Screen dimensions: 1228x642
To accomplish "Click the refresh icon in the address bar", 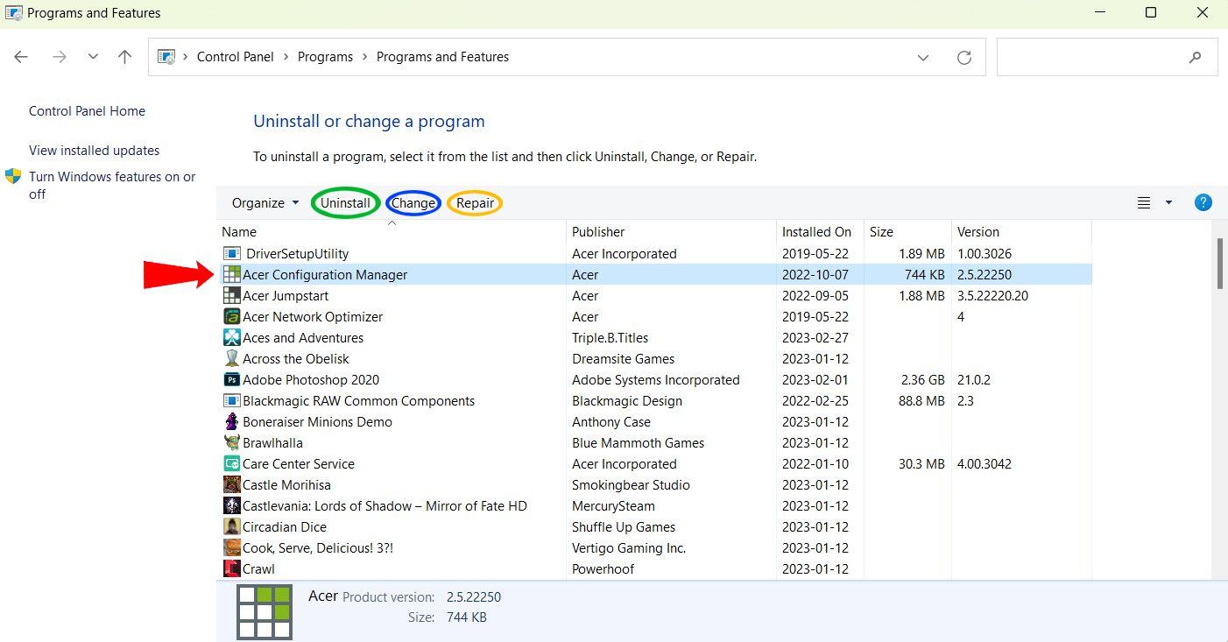I will [964, 57].
